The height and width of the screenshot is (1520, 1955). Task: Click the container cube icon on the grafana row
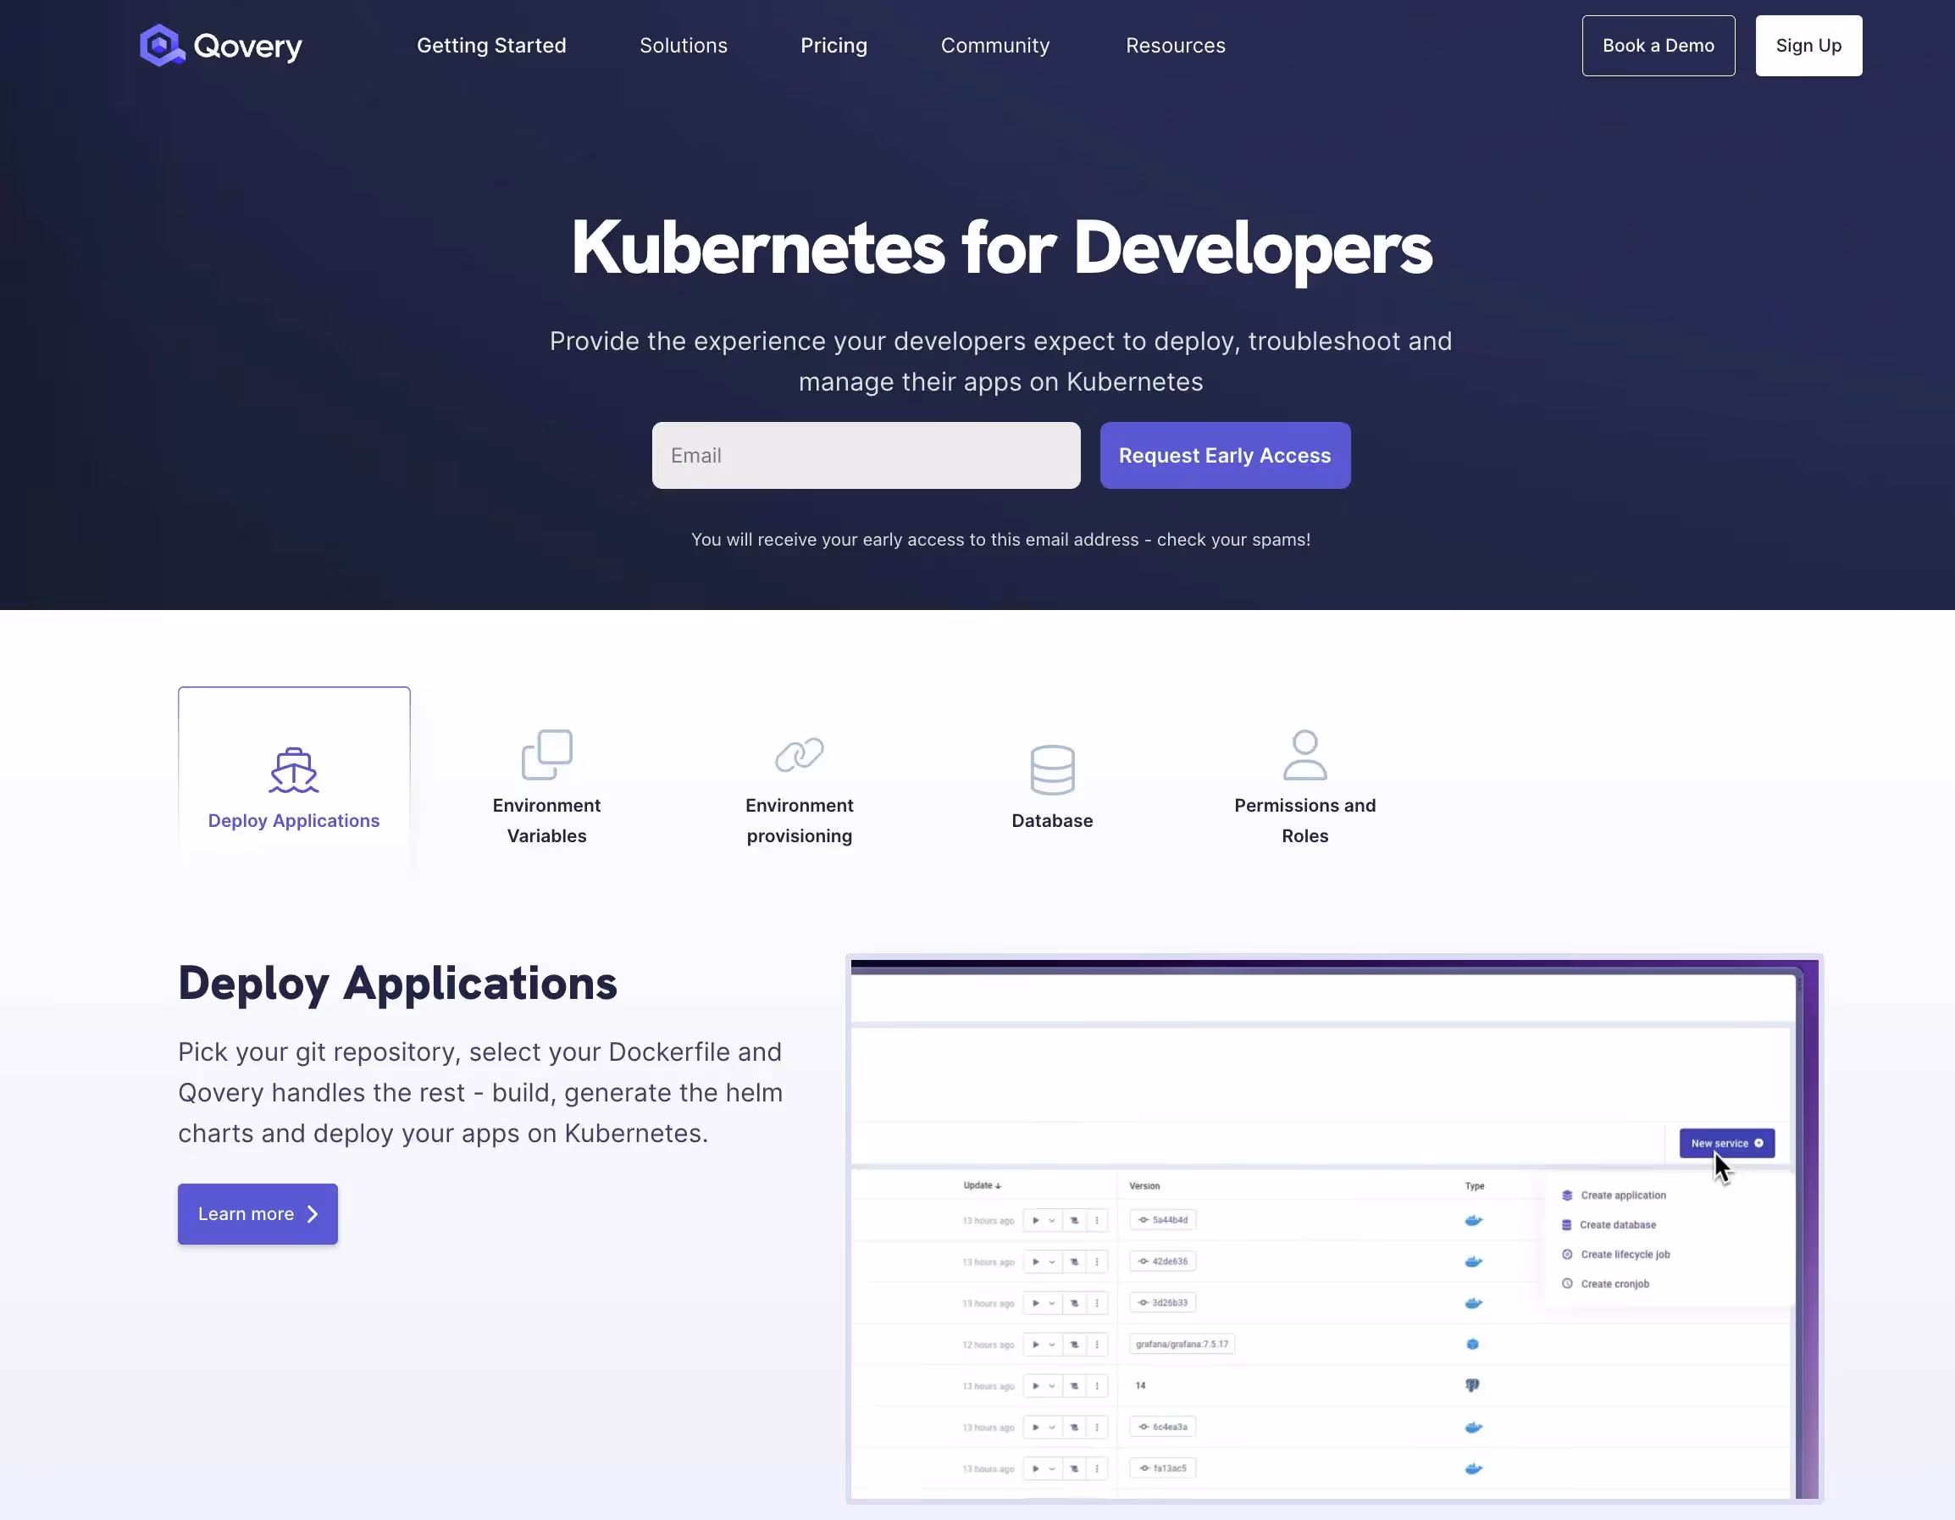(x=1472, y=1344)
